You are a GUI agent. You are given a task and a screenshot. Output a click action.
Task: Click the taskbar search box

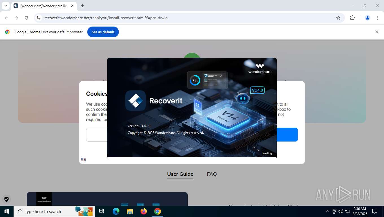[x=54, y=211]
